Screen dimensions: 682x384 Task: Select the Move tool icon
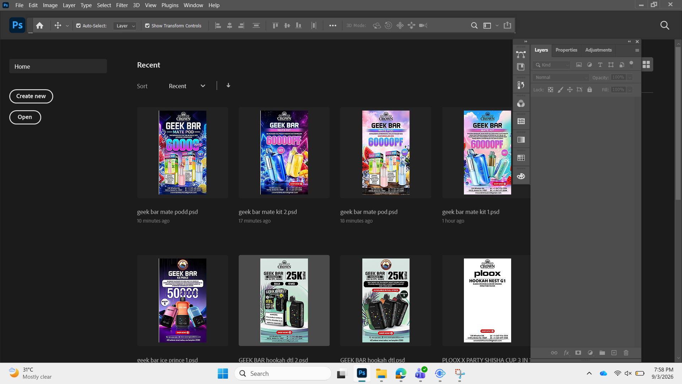point(58,26)
